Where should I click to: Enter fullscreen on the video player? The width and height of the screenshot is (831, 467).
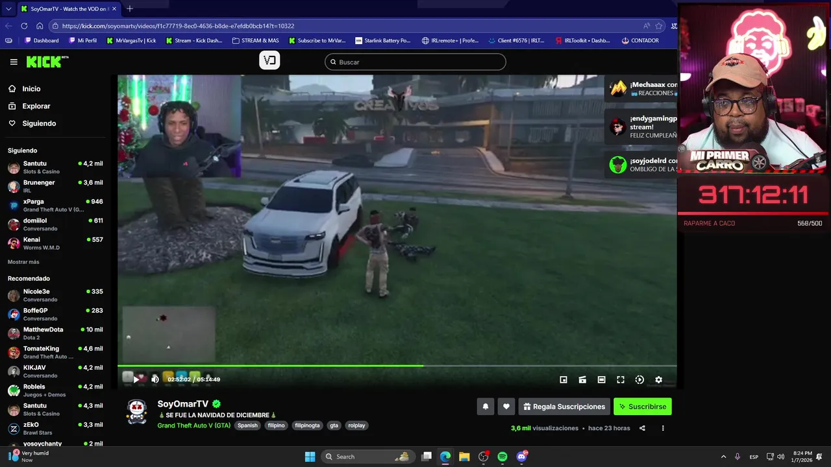tap(621, 379)
